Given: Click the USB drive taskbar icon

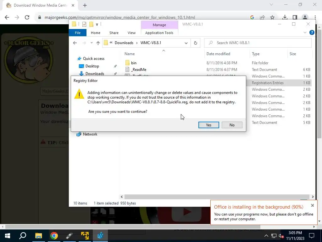Looking at the screenshot, I should click(x=69, y=236).
